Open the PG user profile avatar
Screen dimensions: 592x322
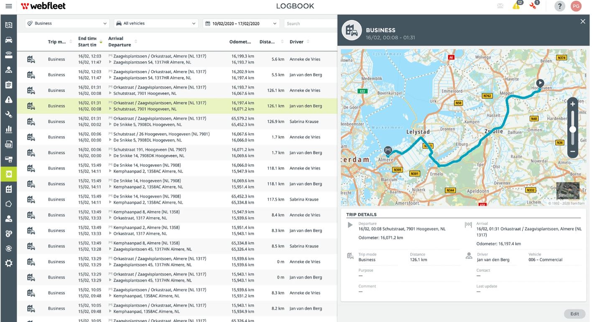point(576,6)
